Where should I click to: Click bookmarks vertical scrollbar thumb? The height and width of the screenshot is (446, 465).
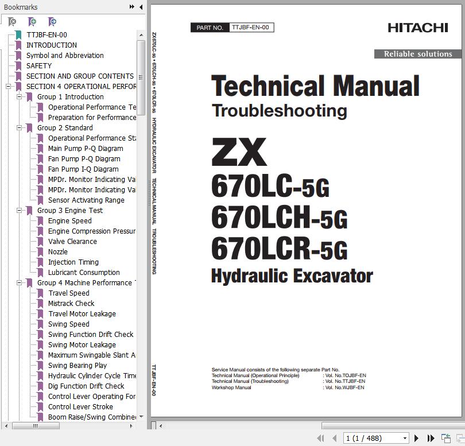point(141,77)
